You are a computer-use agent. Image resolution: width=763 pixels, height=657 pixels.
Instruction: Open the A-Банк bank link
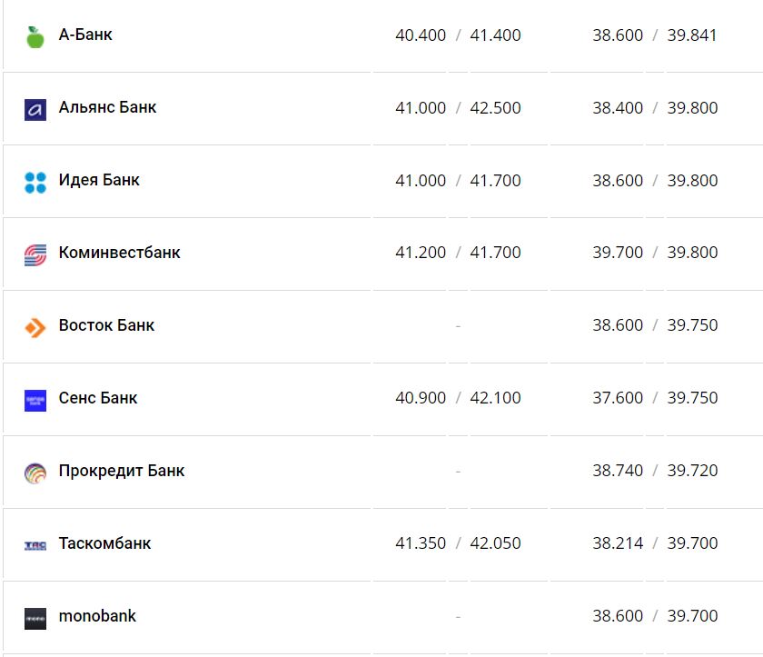[85, 35]
